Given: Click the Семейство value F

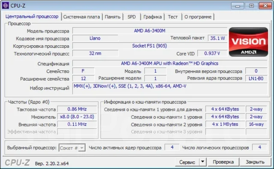Looking at the screenshot, I should pos(83,71).
